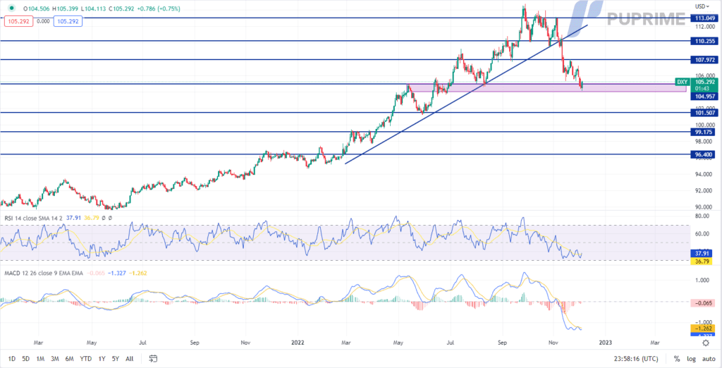The height and width of the screenshot is (368, 722).
Task: Open chart settings gear icon
Action: [x=705, y=343]
